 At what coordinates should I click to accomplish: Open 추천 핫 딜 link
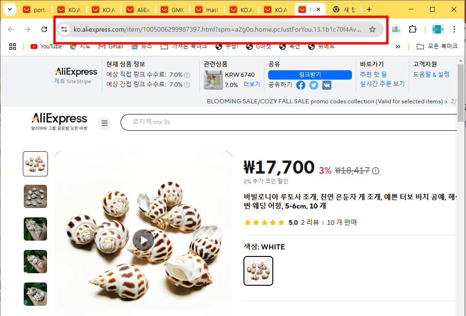pos(373,74)
